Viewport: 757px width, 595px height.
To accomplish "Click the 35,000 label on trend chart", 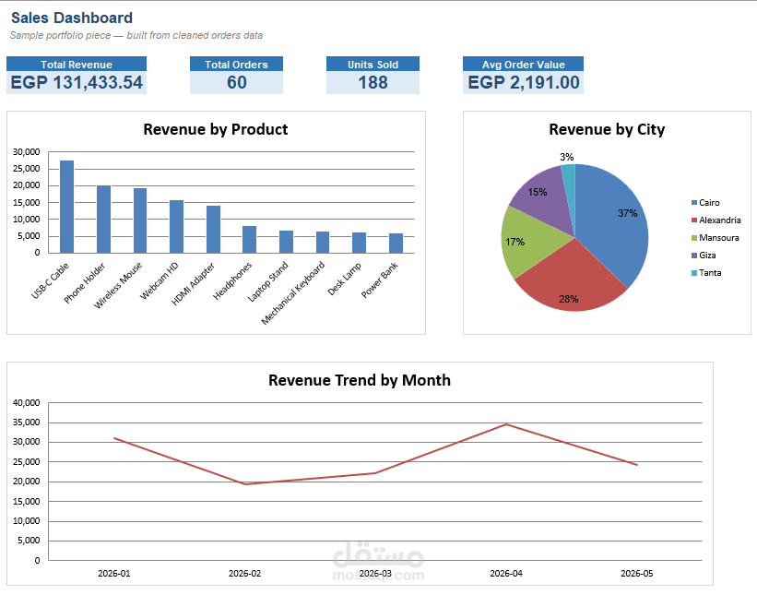I will pyautogui.click(x=26, y=422).
